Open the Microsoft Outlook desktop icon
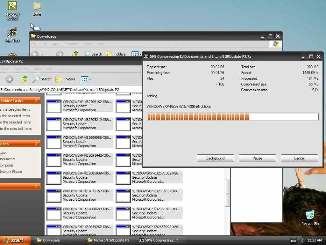326x245 pixels. [x=12, y=11]
